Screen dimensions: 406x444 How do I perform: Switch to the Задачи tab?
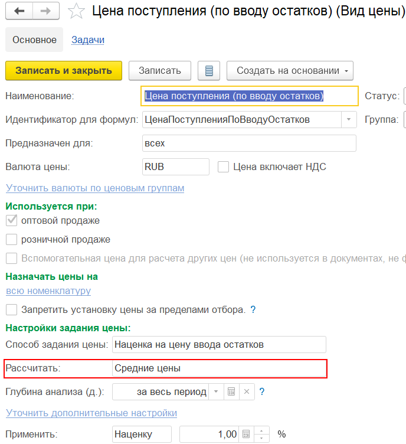point(88,40)
